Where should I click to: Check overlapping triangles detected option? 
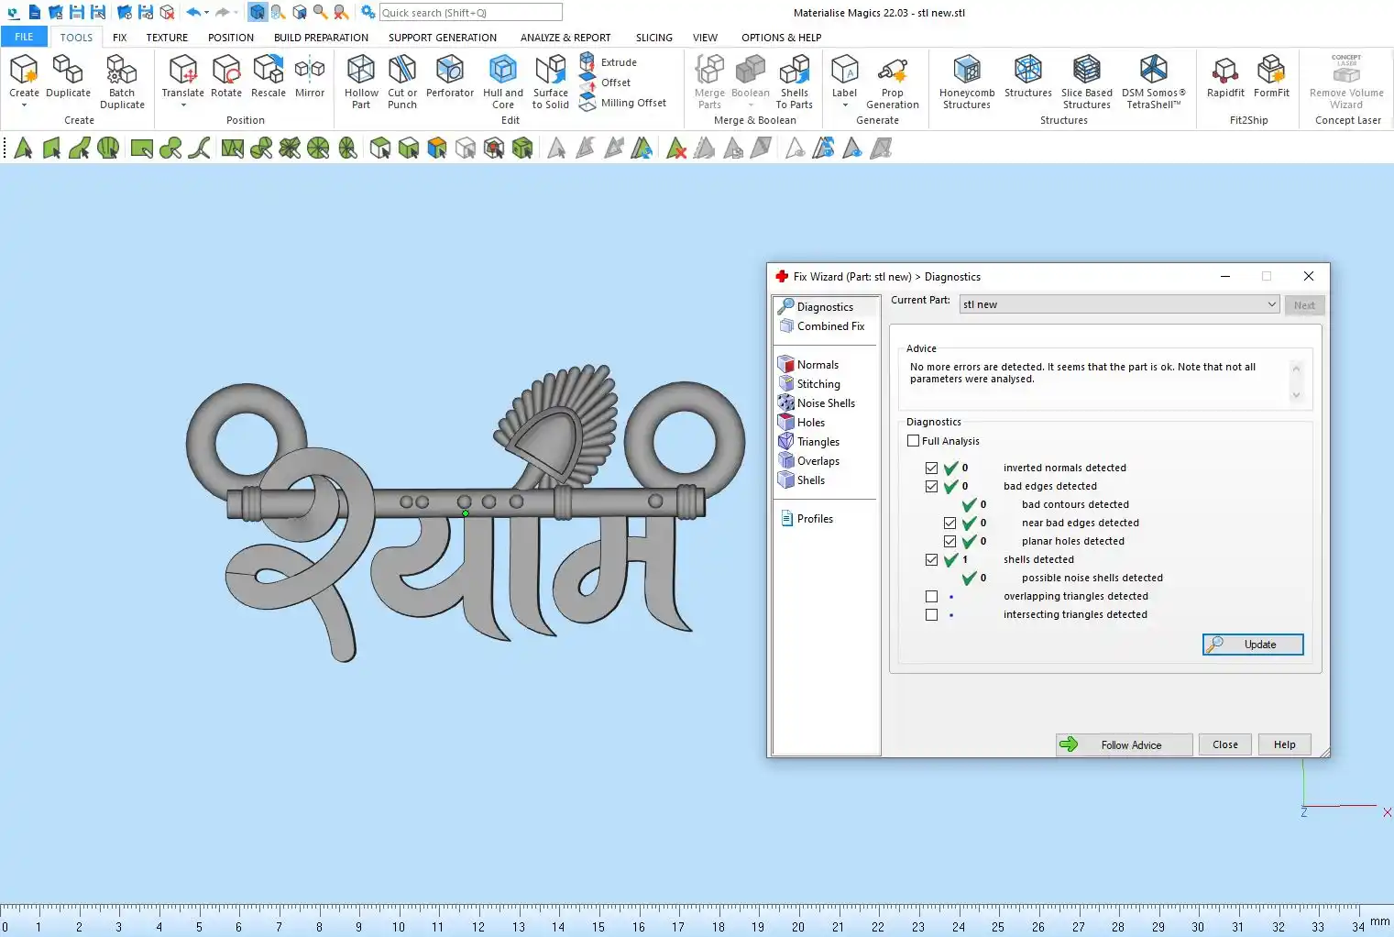931,597
